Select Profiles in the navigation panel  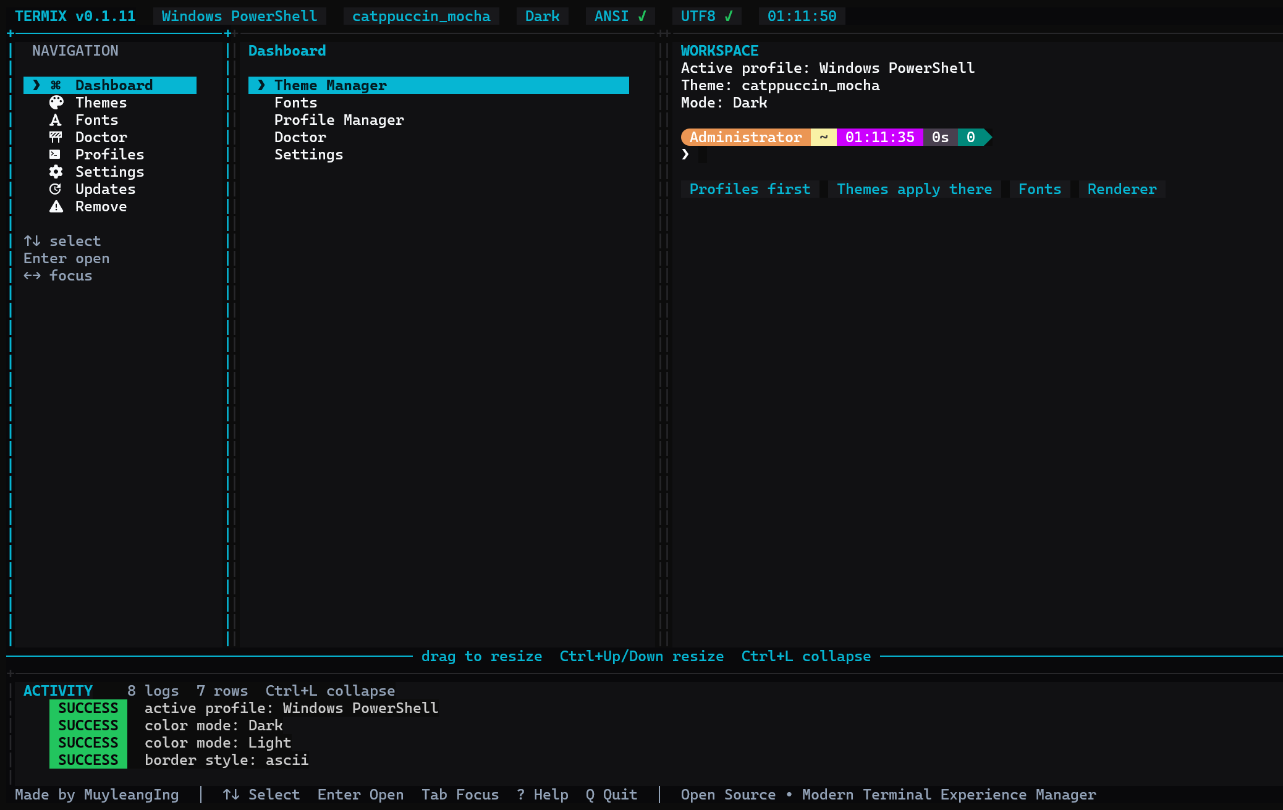(109, 154)
